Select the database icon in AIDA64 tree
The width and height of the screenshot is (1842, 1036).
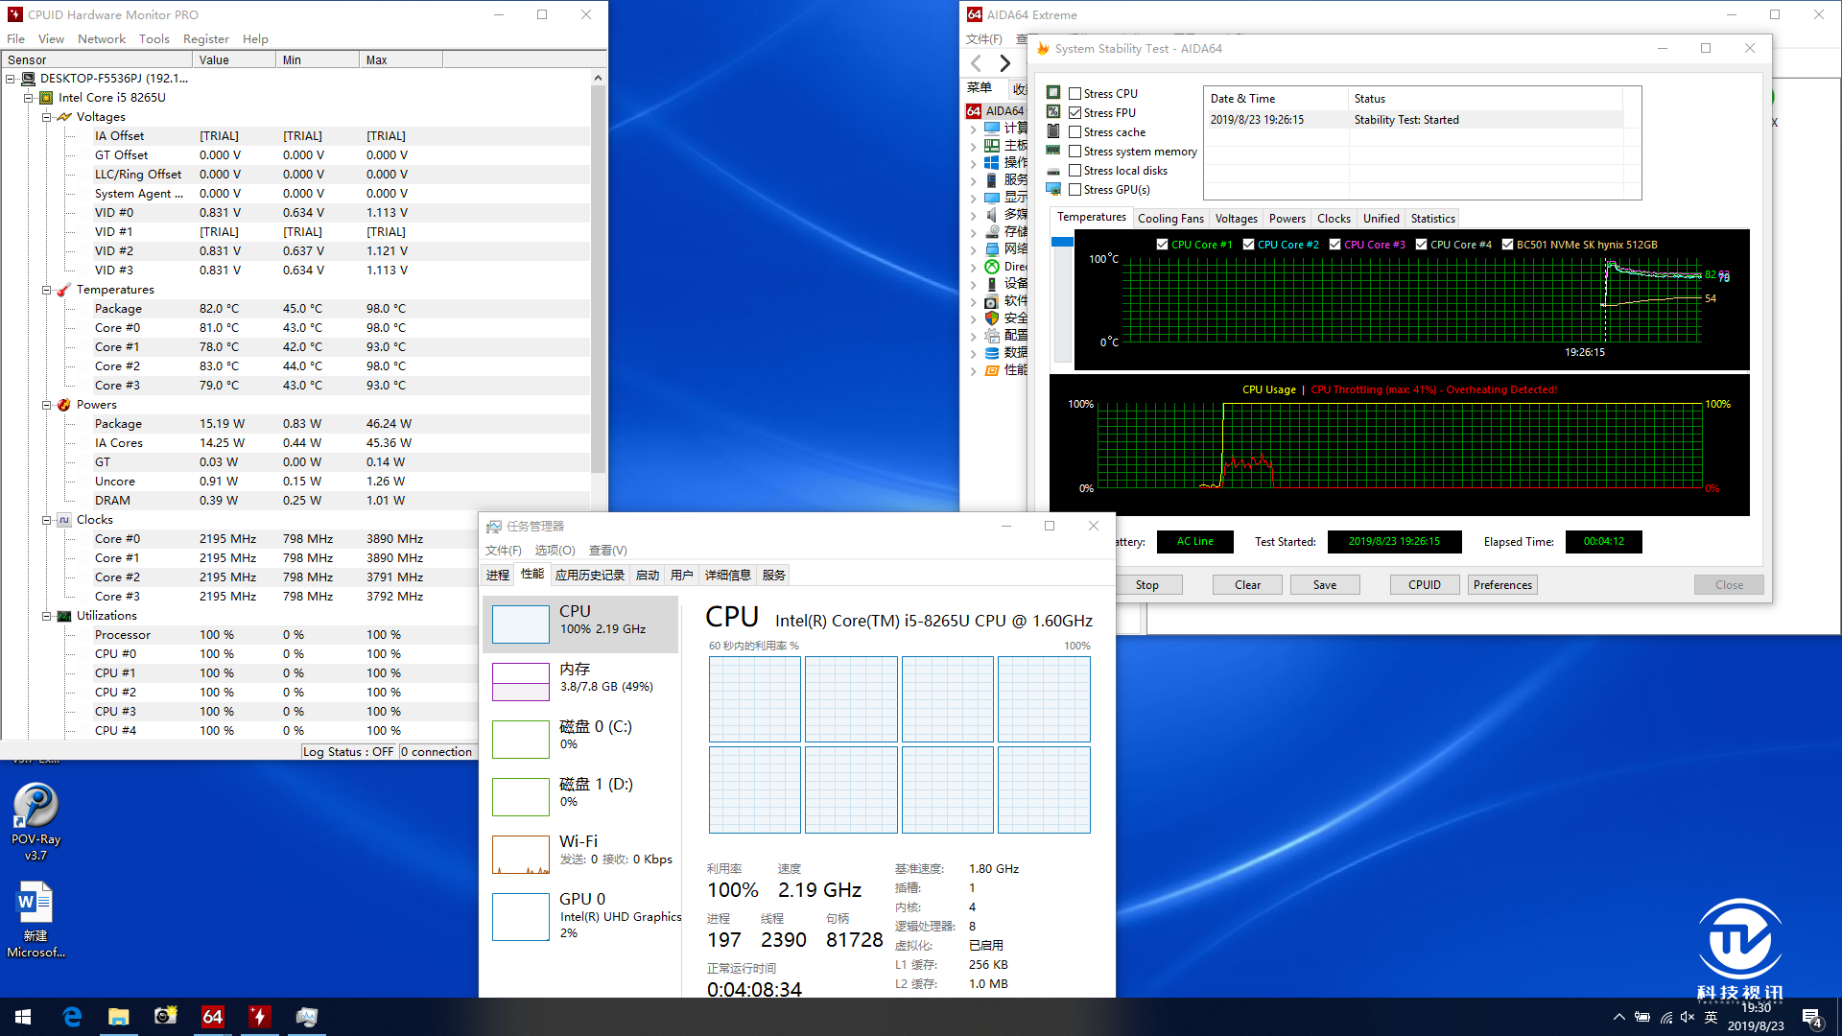[x=992, y=353]
